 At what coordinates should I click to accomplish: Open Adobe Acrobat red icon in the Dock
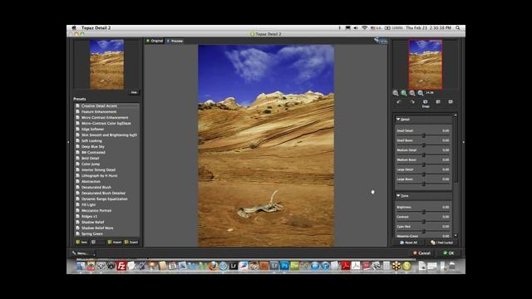click(x=346, y=266)
